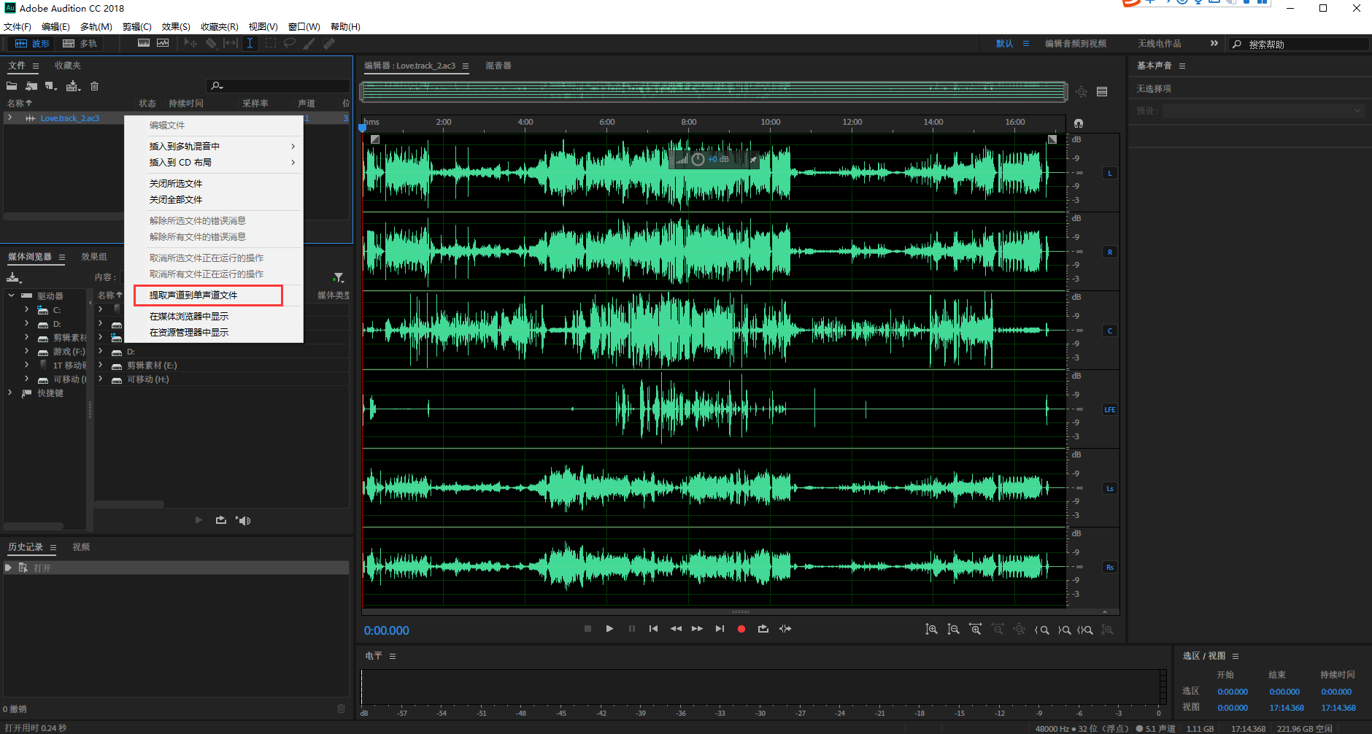1372x734 pixels.
Task: Select the Spot Healing Brush tool
Action: click(x=329, y=44)
